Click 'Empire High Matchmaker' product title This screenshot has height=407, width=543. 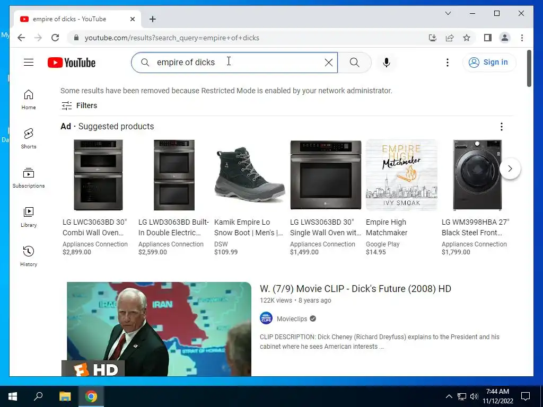click(x=387, y=227)
